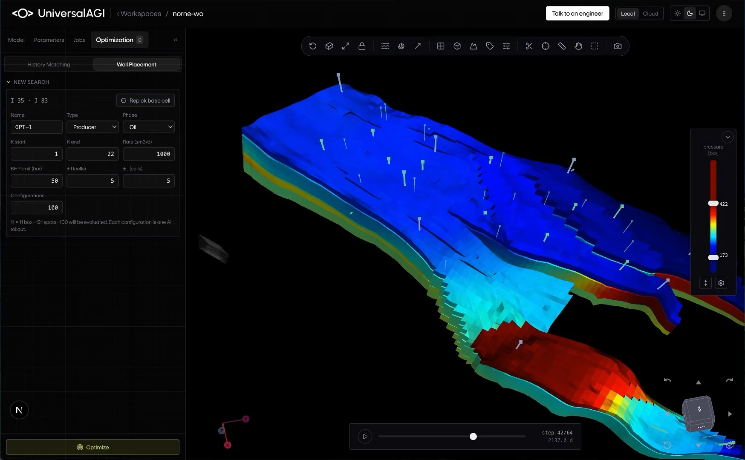Select system theme monitor icon
The image size is (745, 460).
[x=702, y=14]
